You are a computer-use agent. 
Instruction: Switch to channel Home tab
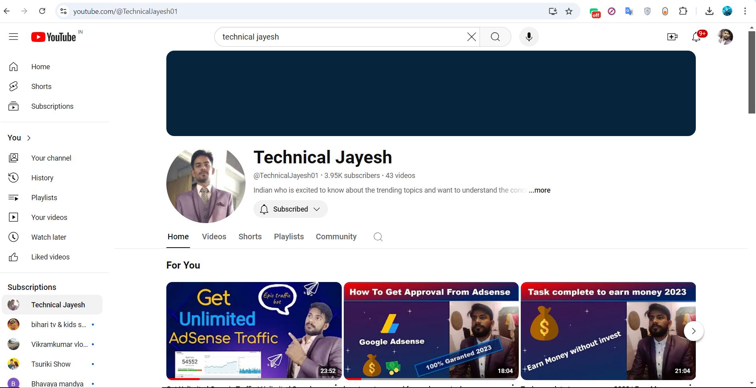pos(178,237)
